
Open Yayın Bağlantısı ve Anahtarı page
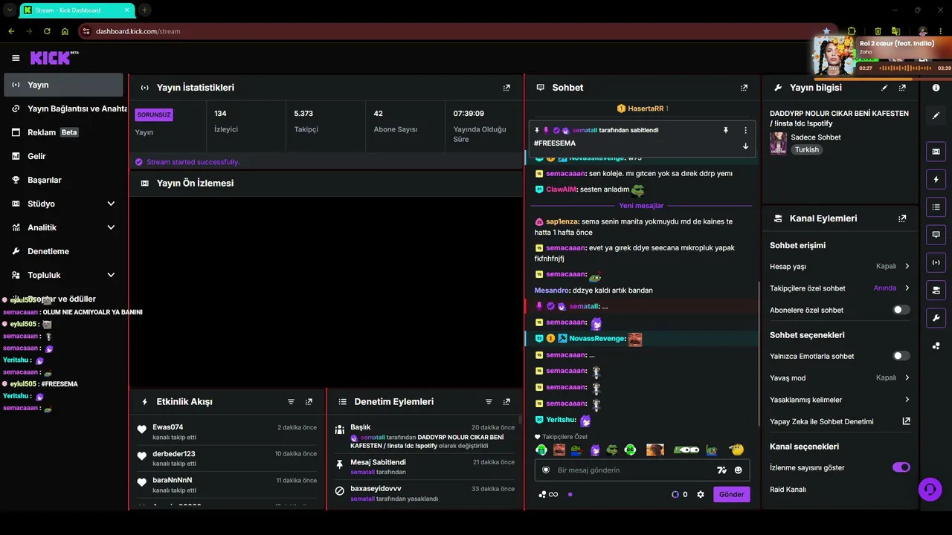coord(65,108)
